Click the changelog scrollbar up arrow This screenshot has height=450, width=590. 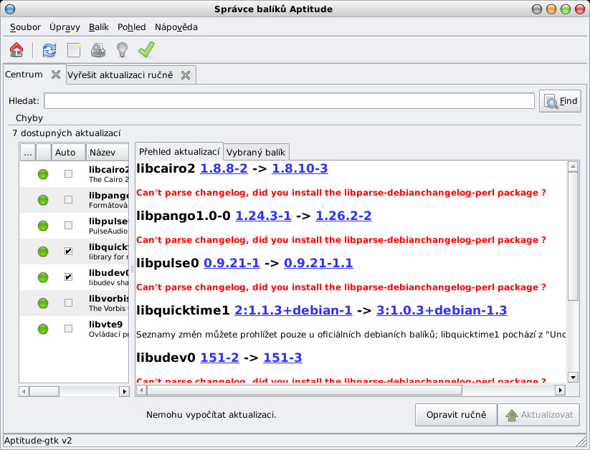573,166
